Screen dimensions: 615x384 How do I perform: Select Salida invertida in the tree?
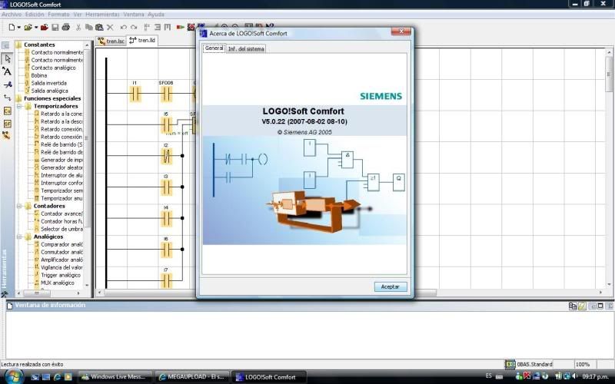pyautogui.click(x=48, y=83)
